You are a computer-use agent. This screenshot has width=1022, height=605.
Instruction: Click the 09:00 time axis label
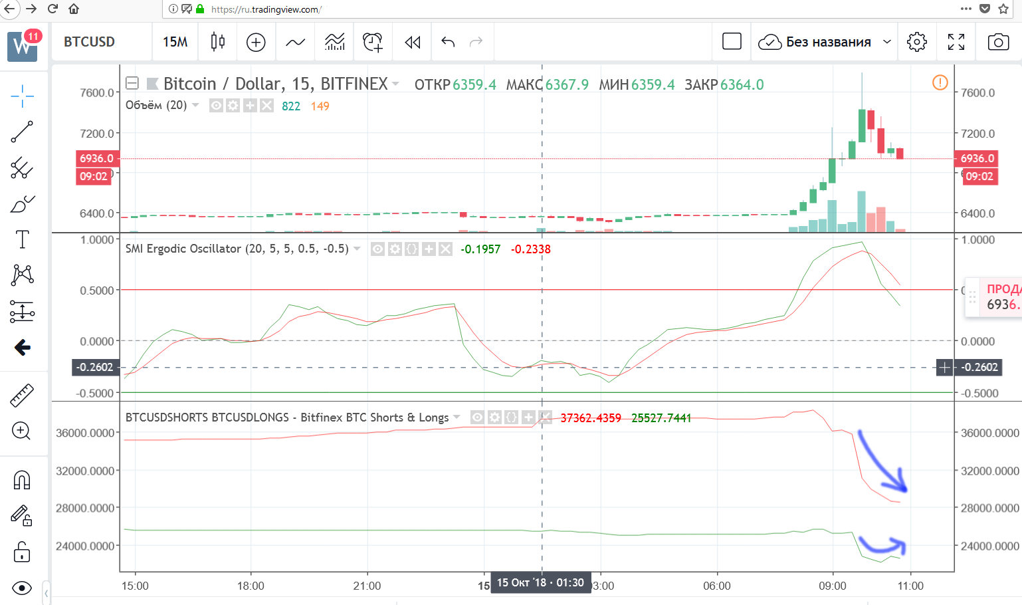833,586
